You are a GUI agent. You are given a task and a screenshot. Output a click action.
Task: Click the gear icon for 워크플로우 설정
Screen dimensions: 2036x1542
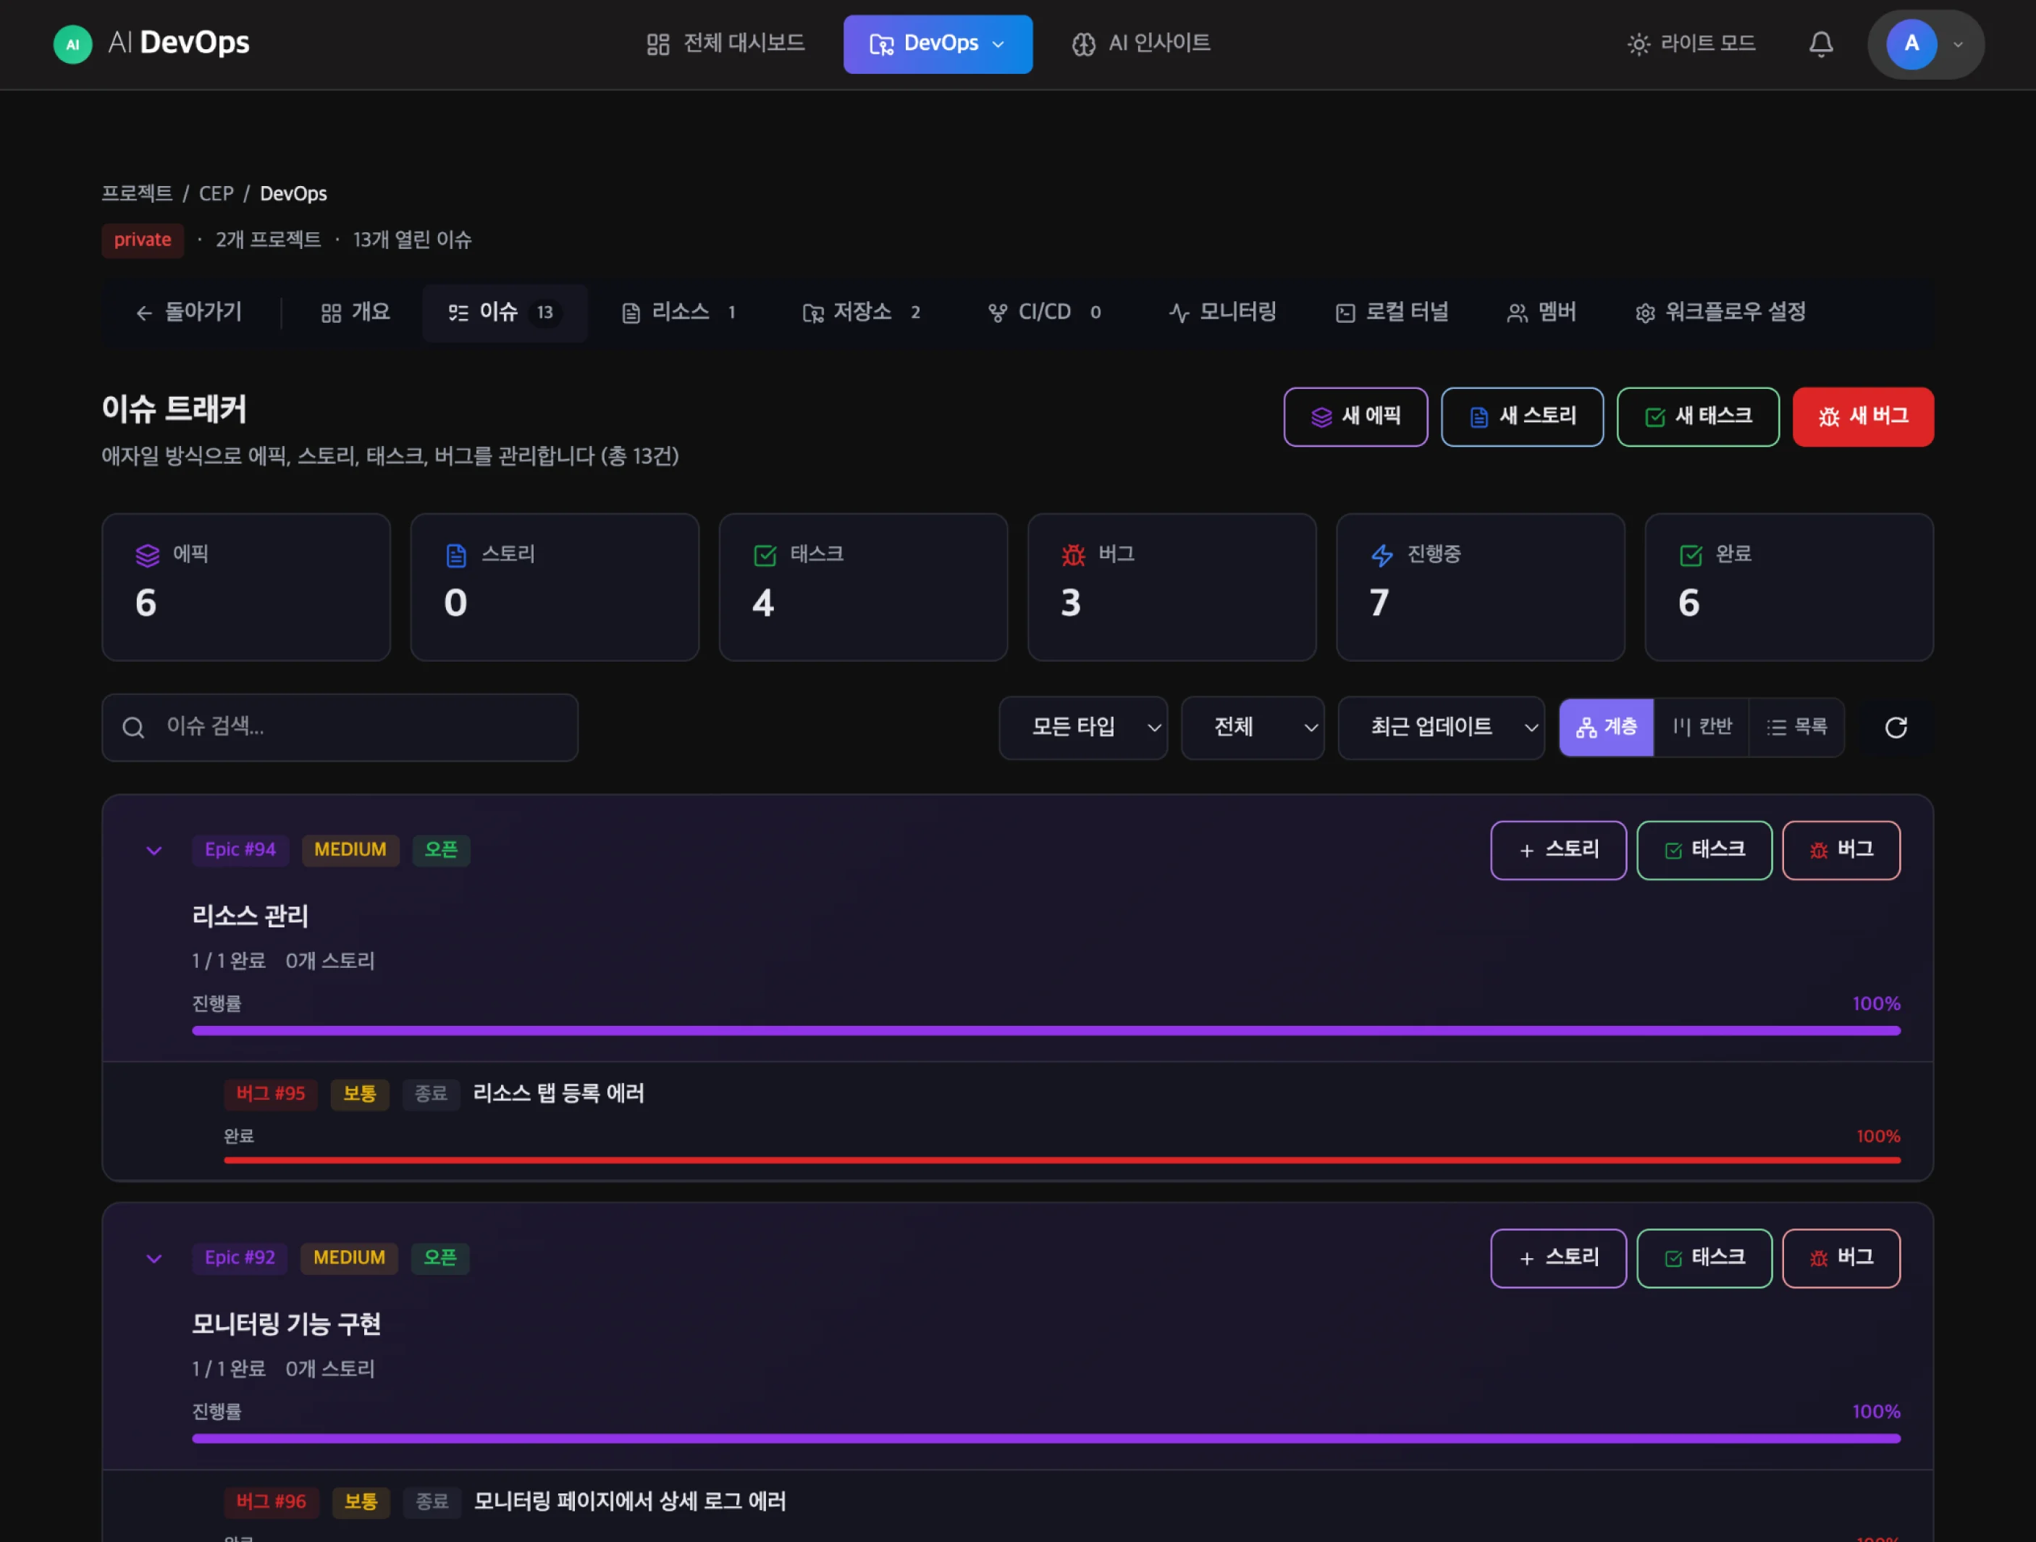[x=1645, y=313]
